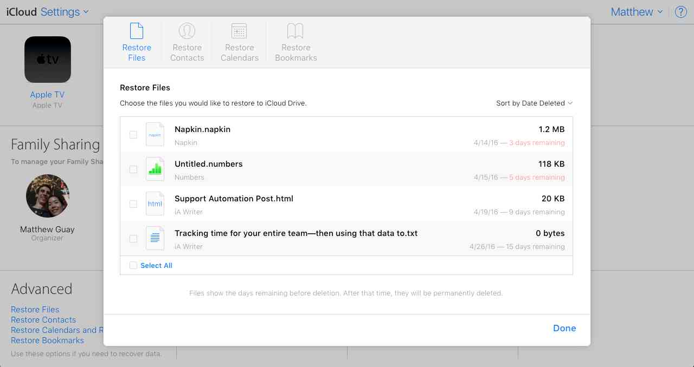This screenshot has width=694, height=367.
Task: Click the '3 days remaining' label
Action: [x=537, y=143]
